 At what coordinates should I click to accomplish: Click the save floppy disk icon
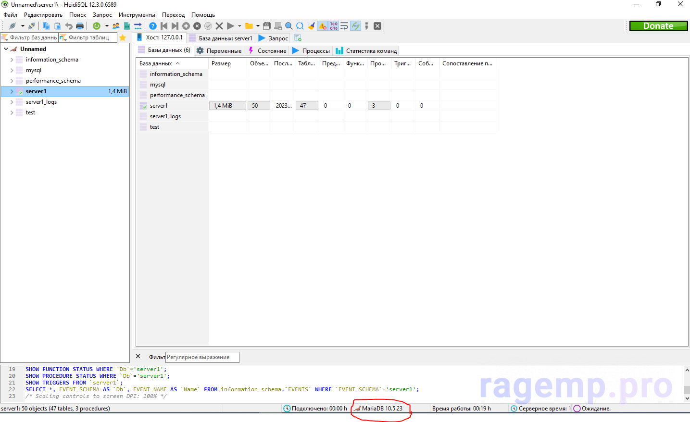point(267,26)
